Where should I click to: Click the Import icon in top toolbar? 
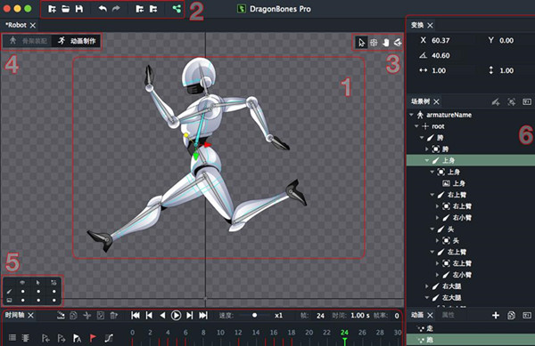point(140,9)
